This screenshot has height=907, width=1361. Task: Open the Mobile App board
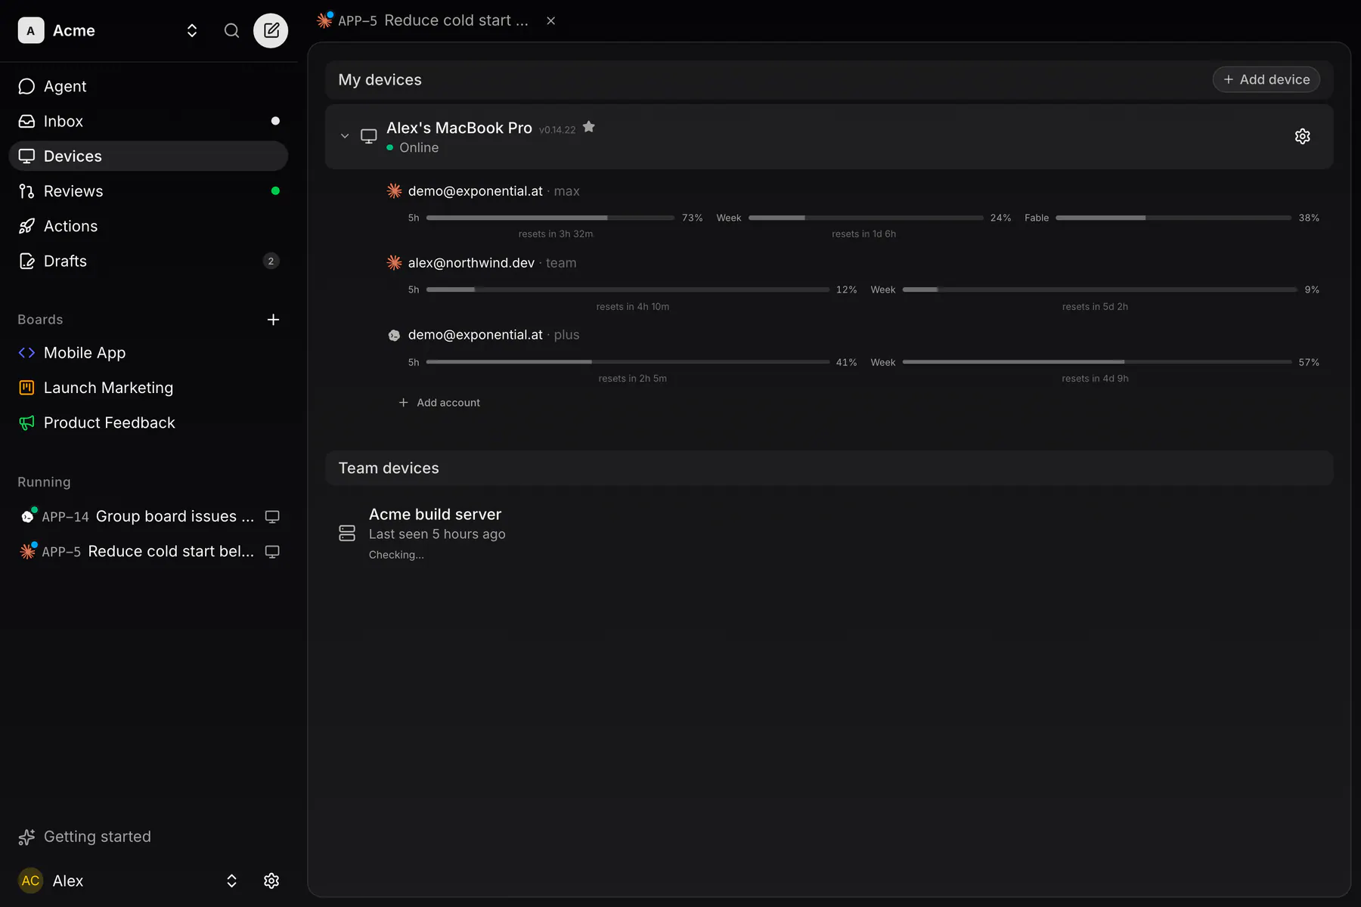point(148,353)
